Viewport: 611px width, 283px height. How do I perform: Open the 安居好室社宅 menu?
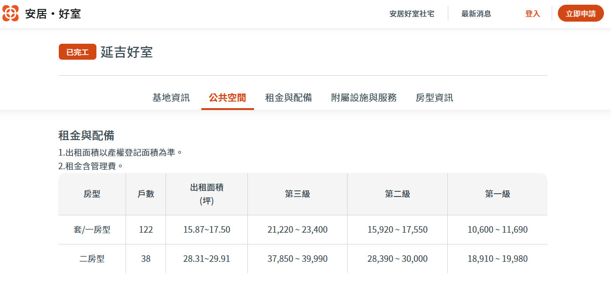click(x=412, y=14)
